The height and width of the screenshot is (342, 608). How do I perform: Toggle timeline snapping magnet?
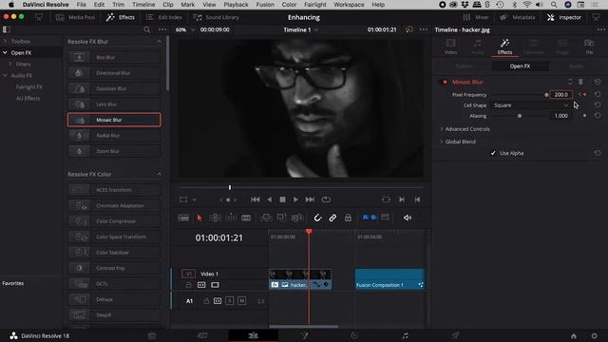pyautogui.click(x=317, y=218)
